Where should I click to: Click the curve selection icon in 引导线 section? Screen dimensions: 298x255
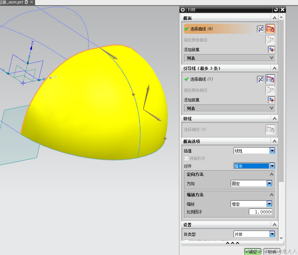(270, 79)
